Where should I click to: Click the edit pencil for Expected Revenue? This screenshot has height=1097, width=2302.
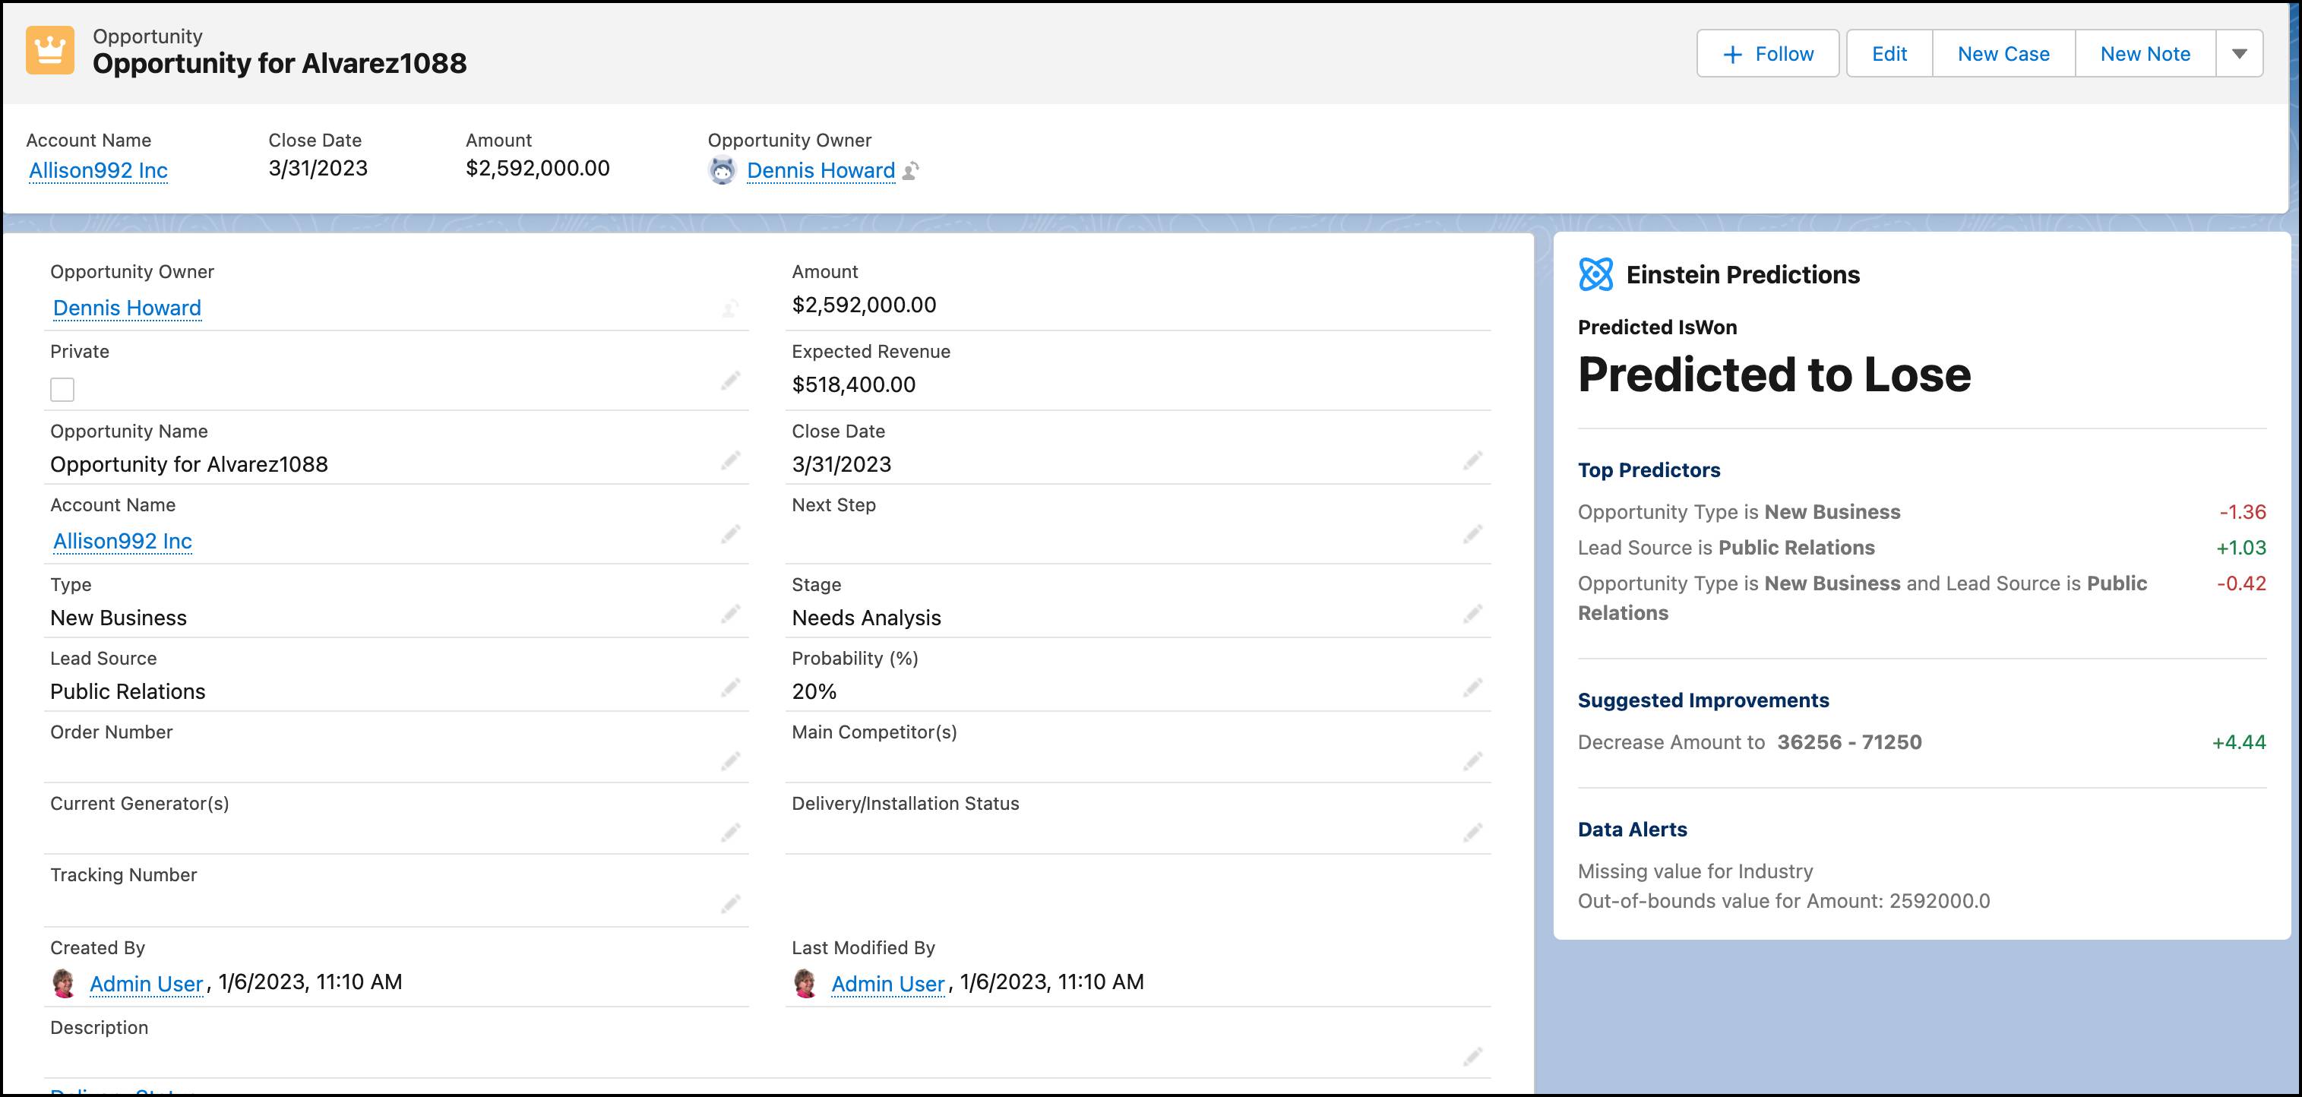pos(1472,381)
